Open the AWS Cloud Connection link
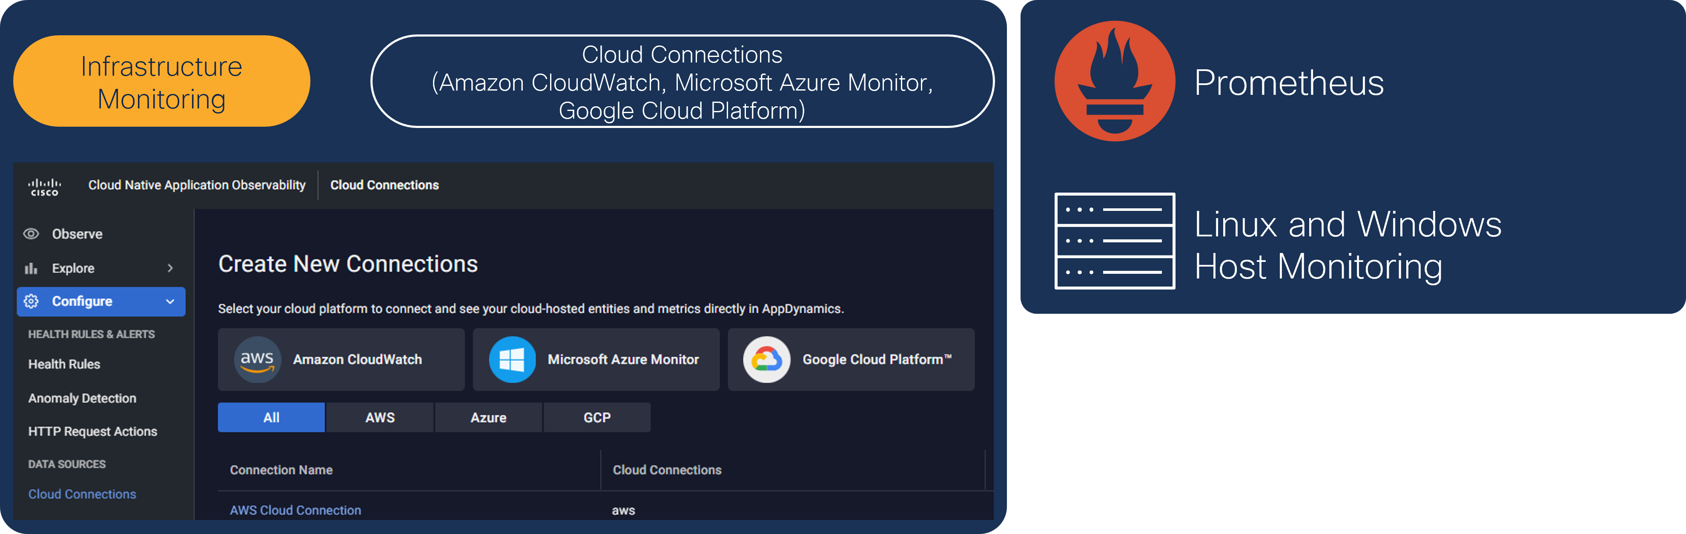Screen dimensions: 1686x534 click(295, 510)
